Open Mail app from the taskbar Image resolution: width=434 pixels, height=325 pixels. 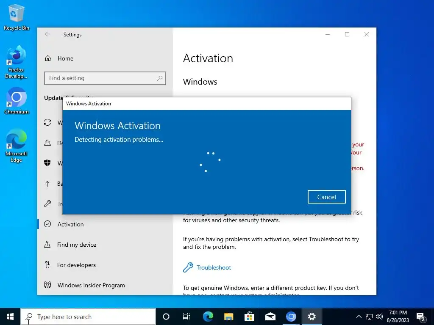270,317
